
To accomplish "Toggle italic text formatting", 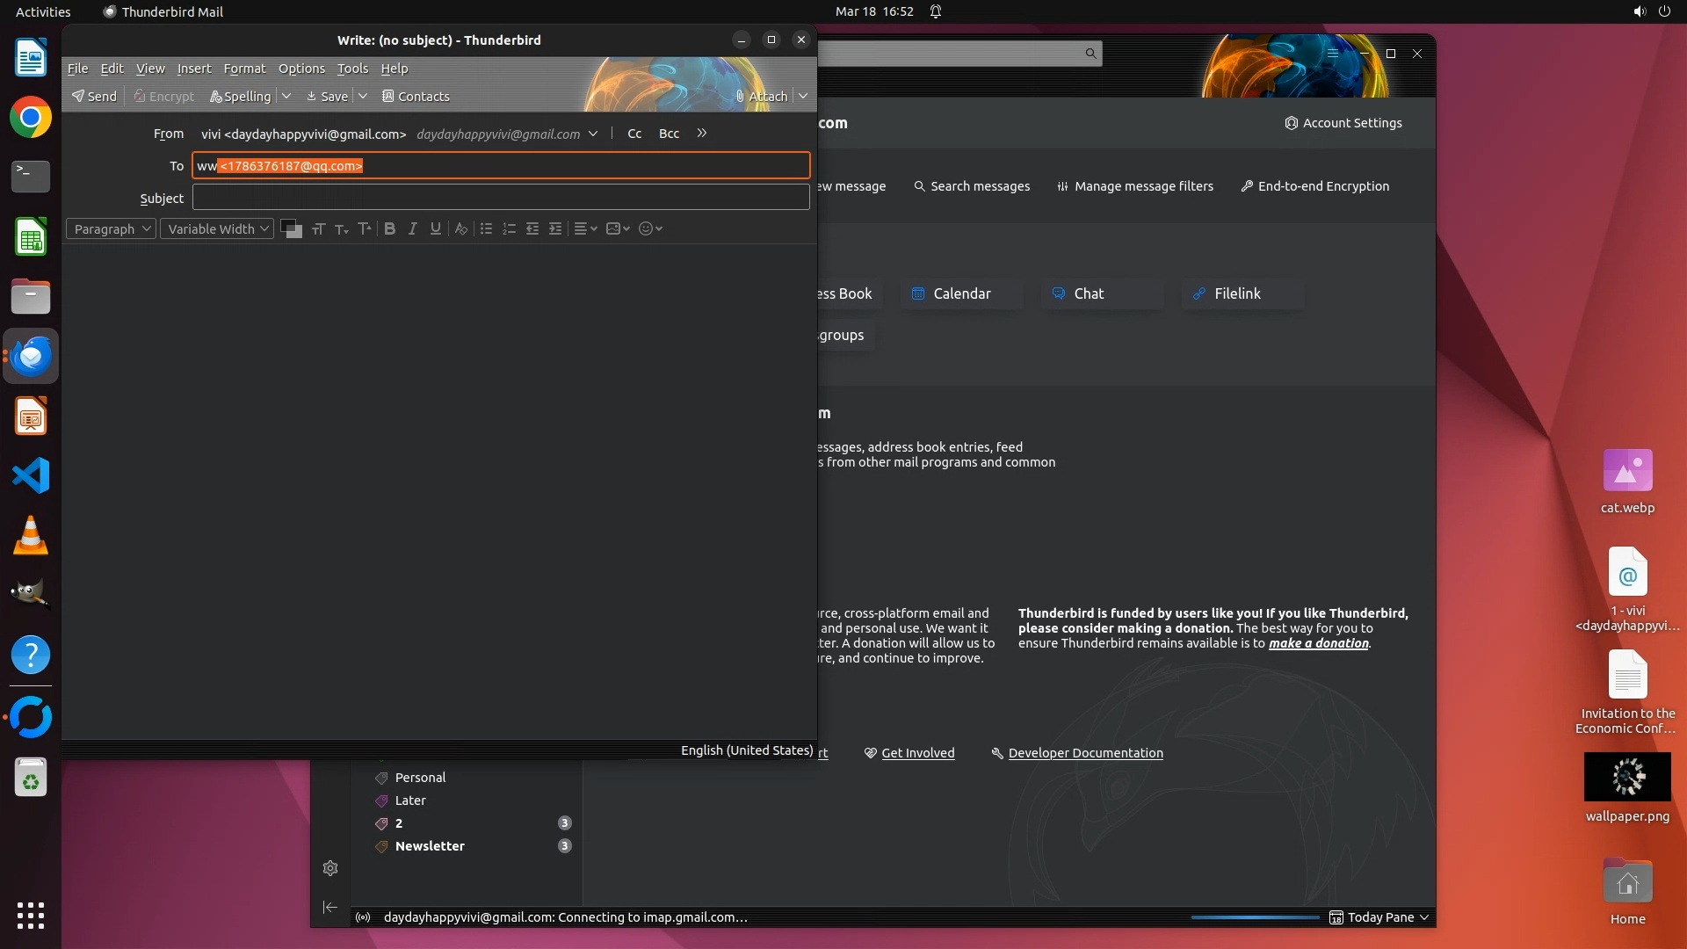I will click(x=412, y=228).
